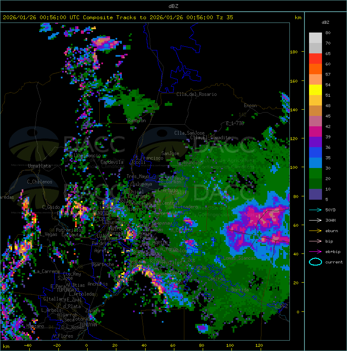Select the dark orange 57-60 dBZ swatch
The image size is (347, 351).
[x=315, y=69]
